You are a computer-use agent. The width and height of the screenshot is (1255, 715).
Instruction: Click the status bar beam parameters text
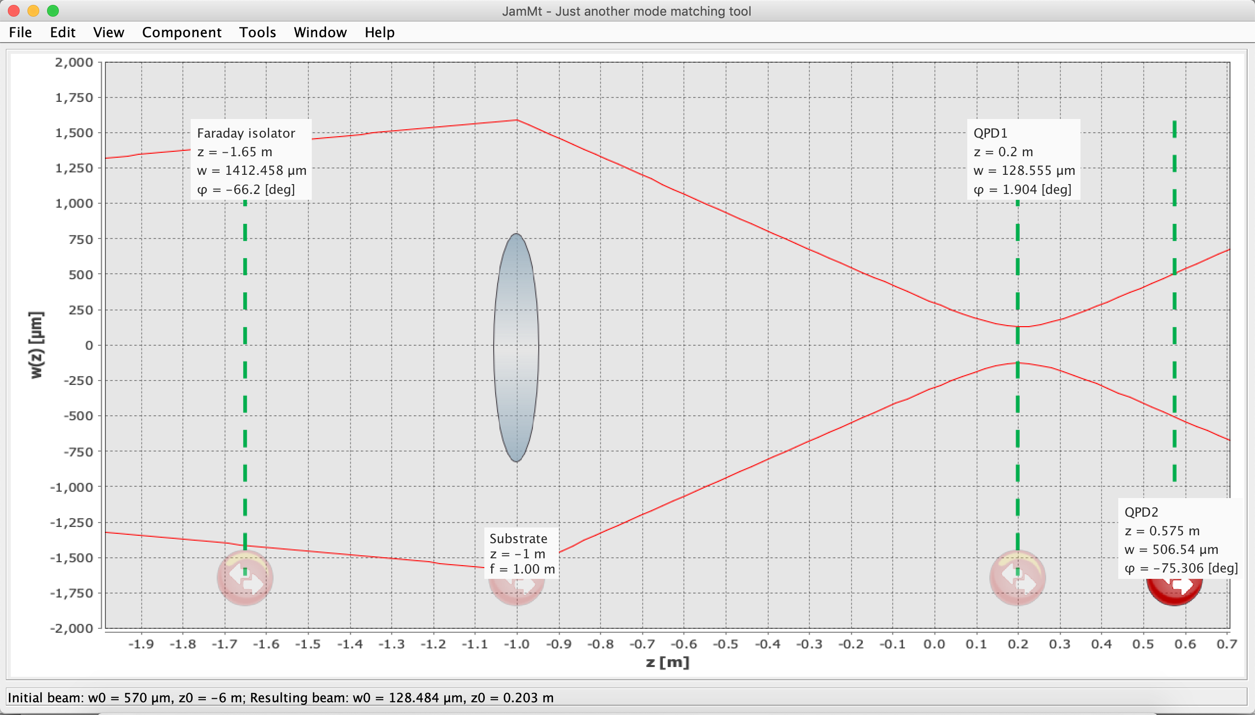[280, 698]
